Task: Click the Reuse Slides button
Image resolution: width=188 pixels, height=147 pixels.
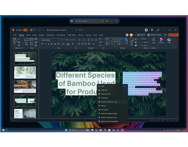Action: coord(31,41)
